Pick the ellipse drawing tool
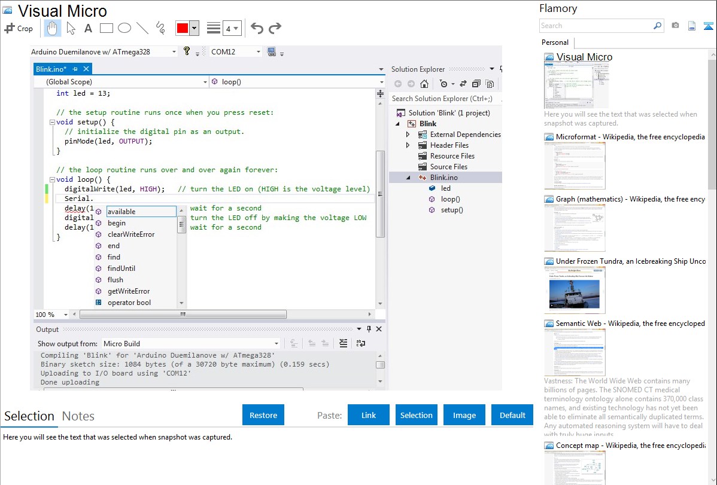 (124, 28)
